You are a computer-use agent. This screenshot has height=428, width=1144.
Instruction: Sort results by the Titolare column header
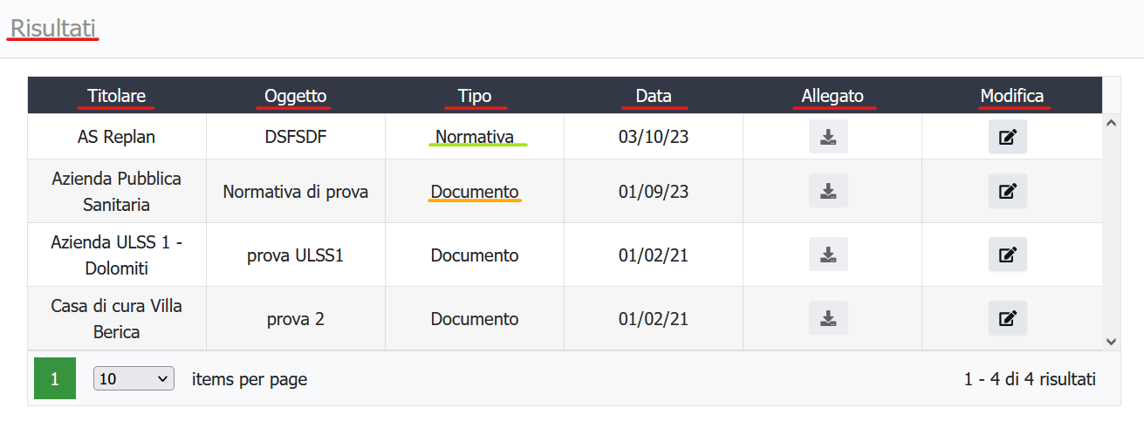coord(116,96)
